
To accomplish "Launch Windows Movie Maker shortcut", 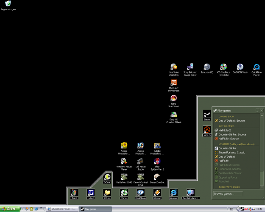I will click(124, 161).
